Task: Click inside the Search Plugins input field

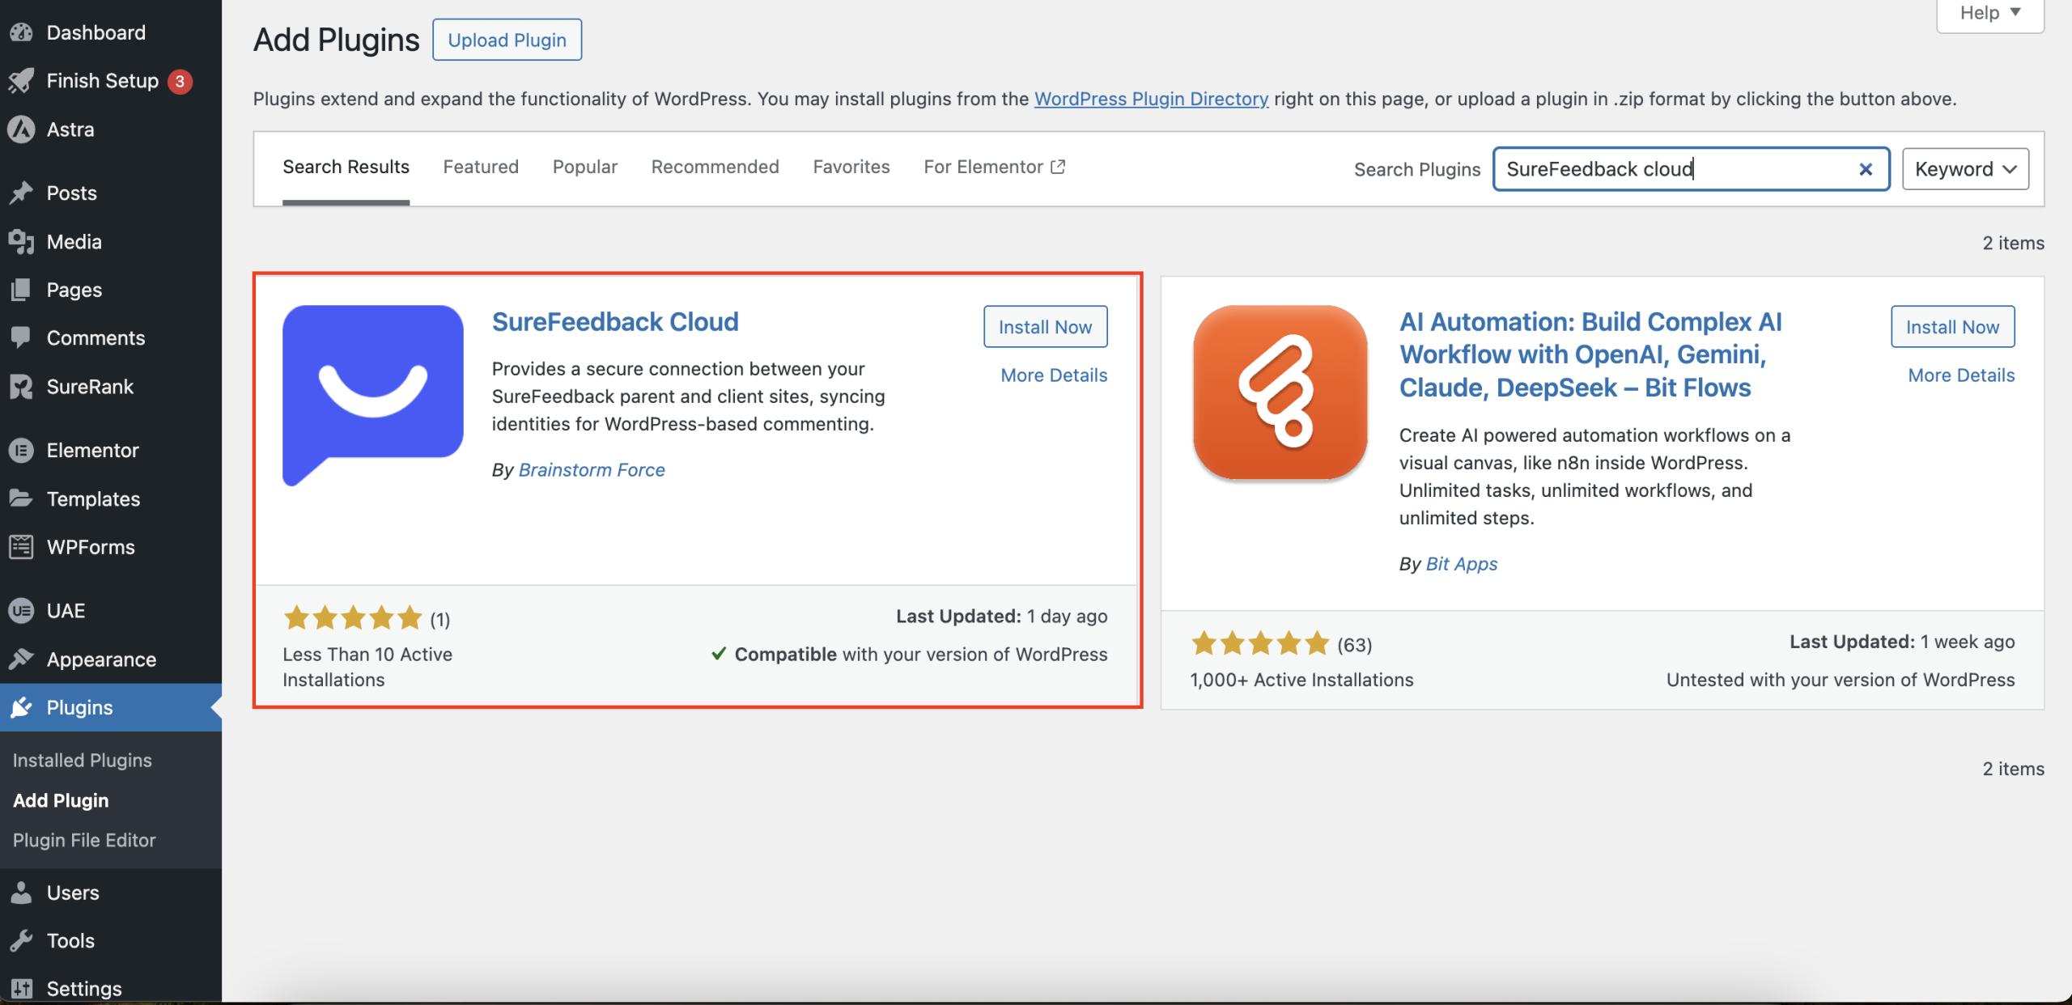Action: tap(1667, 169)
